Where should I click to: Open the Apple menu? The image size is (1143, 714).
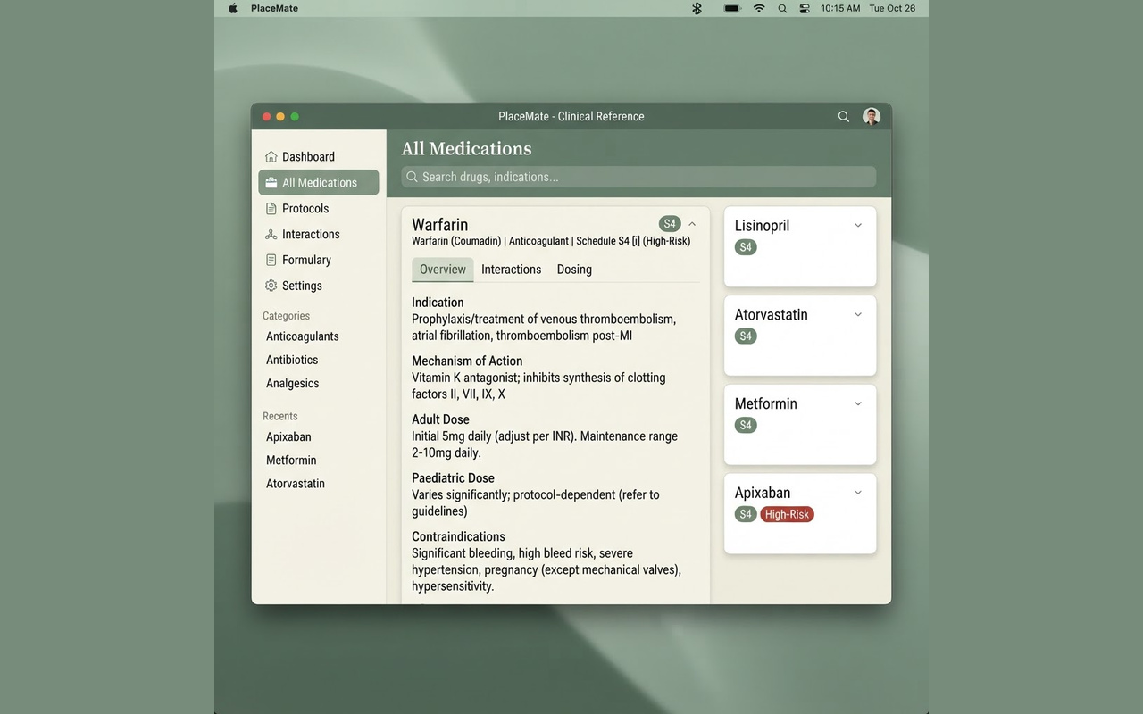pyautogui.click(x=233, y=8)
